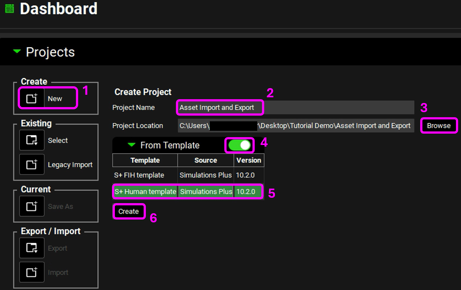Click the Save As icon

click(32, 207)
